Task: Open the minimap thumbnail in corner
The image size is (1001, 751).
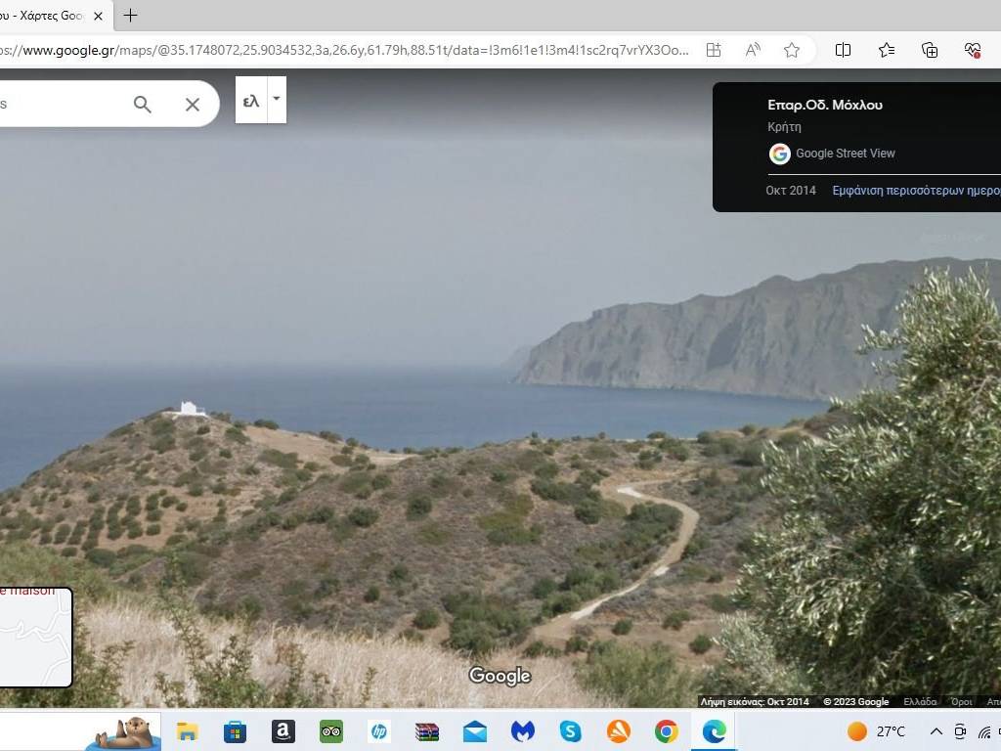Action: click(x=35, y=637)
